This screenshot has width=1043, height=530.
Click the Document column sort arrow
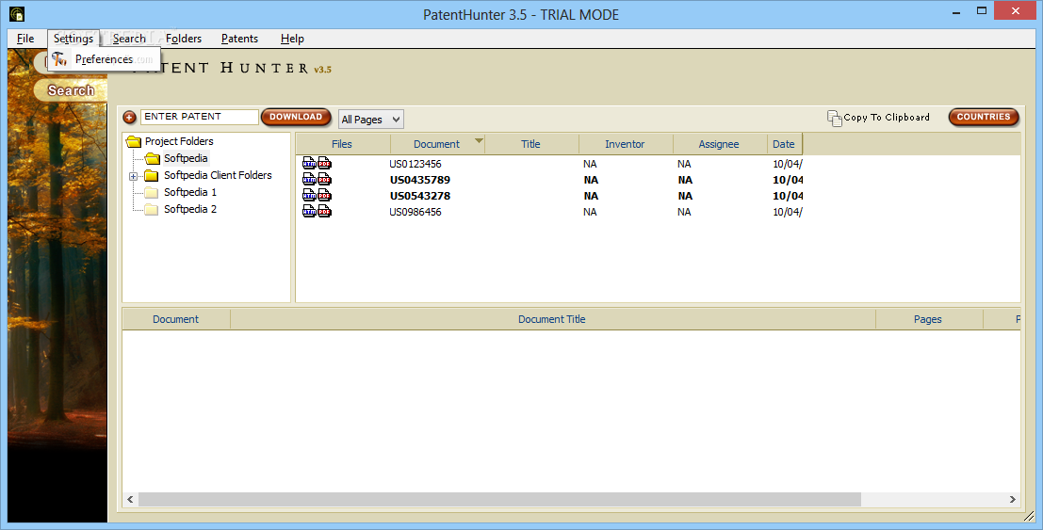tap(479, 140)
